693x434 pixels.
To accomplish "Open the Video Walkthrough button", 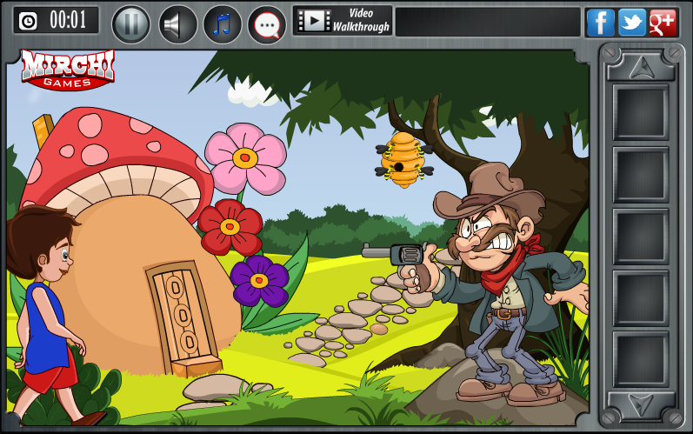I will (x=343, y=20).
